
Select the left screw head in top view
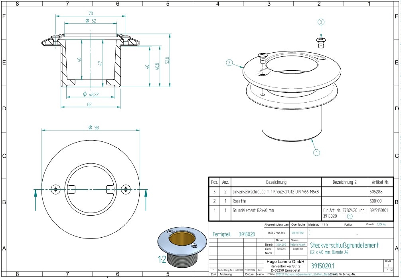pos(55,189)
